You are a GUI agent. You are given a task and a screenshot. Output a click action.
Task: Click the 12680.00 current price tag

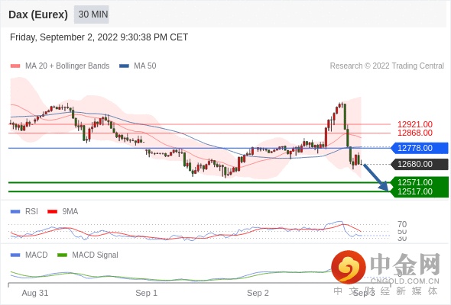point(420,164)
